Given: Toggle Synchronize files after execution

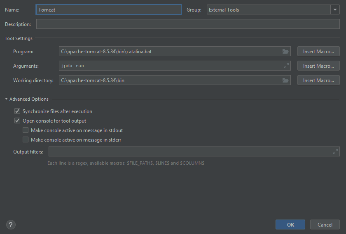Looking at the screenshot, I should [17, 111].
